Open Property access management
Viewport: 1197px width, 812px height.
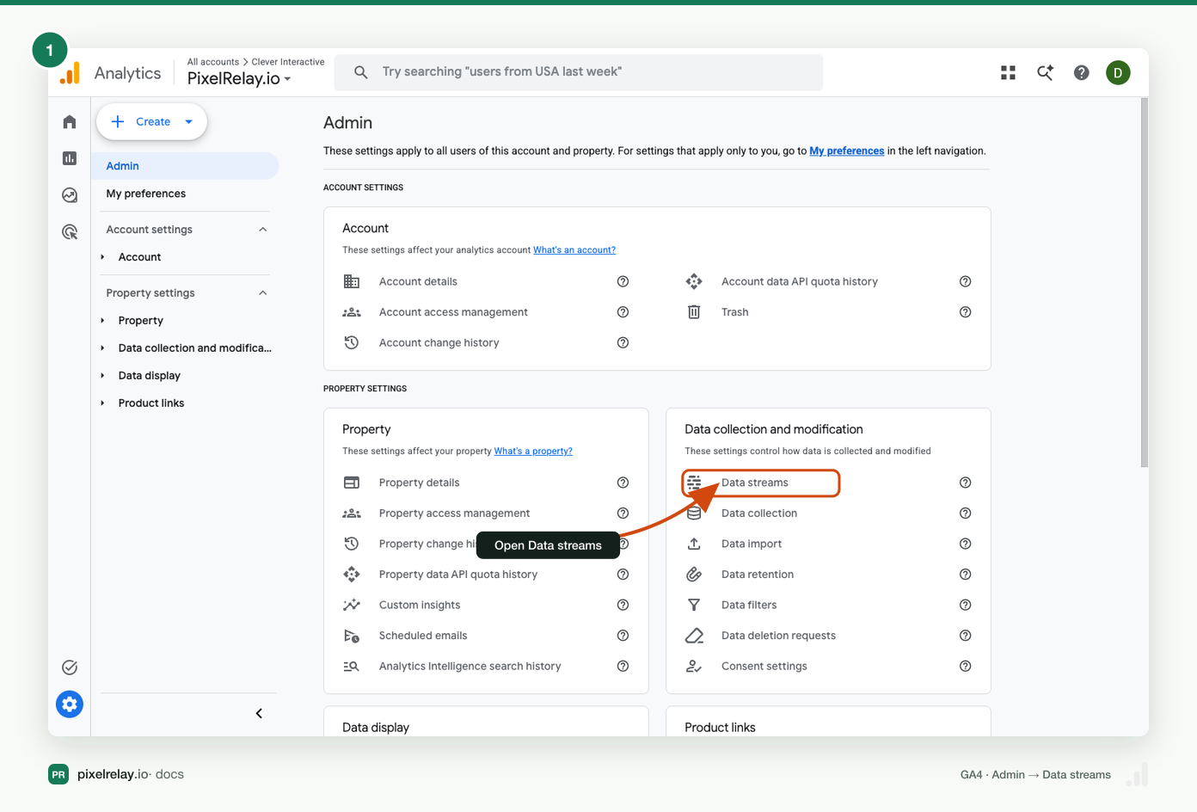(454, 514)
